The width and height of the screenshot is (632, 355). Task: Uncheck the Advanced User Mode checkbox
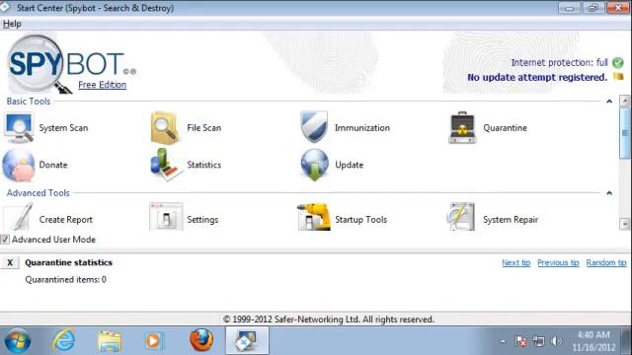[5, 240]
